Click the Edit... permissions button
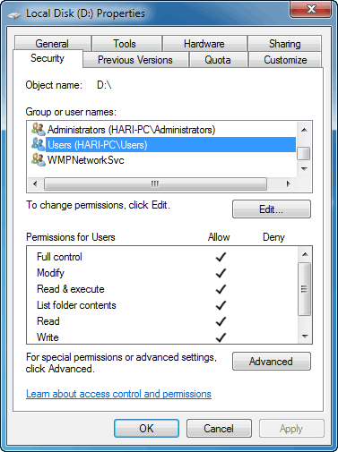338x452 pixels. (272, 209)
